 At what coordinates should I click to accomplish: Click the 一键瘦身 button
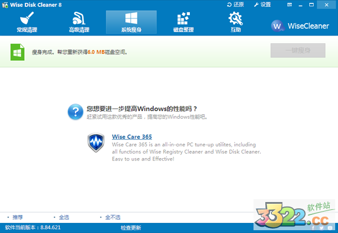point(298,51)
